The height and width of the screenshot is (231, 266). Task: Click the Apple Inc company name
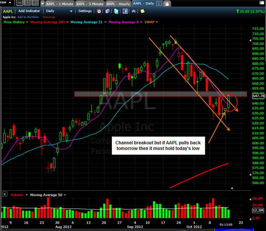tap(9, 17)
